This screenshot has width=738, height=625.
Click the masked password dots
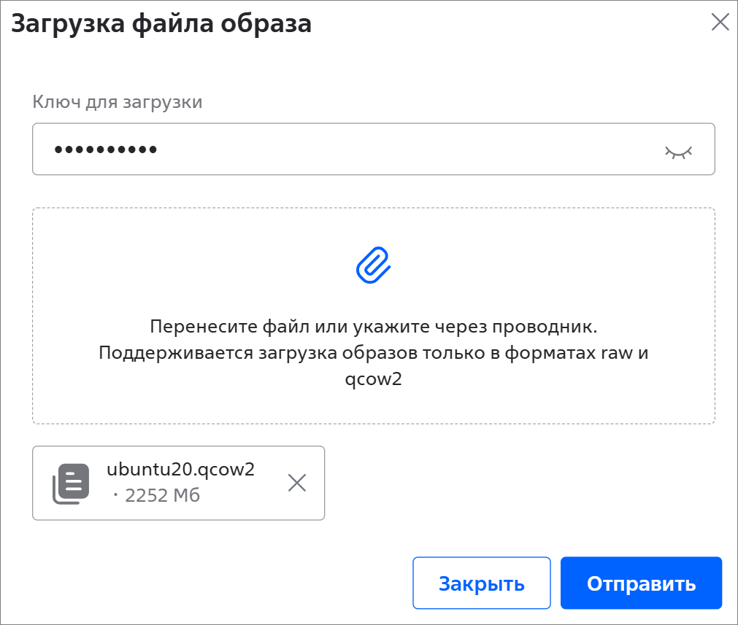pos(105,150)
